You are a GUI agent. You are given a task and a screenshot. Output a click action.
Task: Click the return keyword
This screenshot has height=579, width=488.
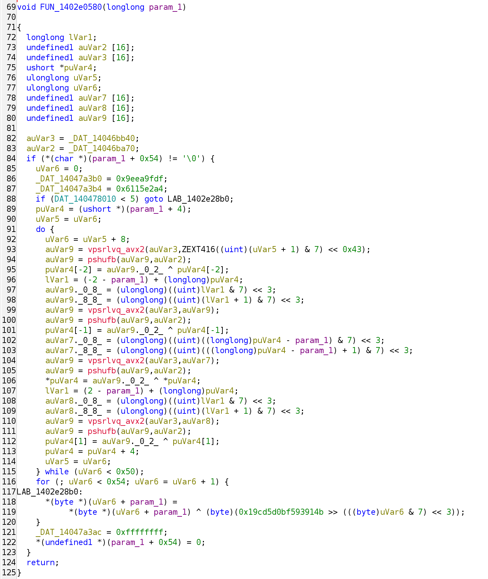[x=40, y=563]
